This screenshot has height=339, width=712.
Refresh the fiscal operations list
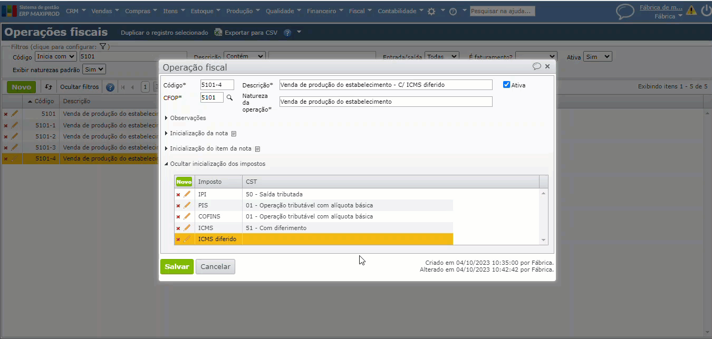[49, 87]
